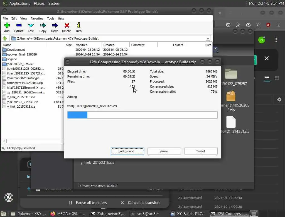Switch to vm3@vm3 terminal taskbar item
Viewport: 285px width, 217px height.
coord(145,214)
